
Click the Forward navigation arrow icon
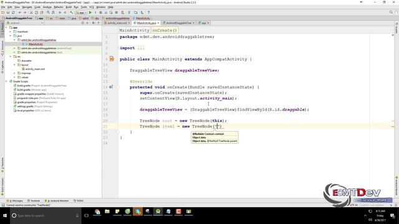[65, 12]
